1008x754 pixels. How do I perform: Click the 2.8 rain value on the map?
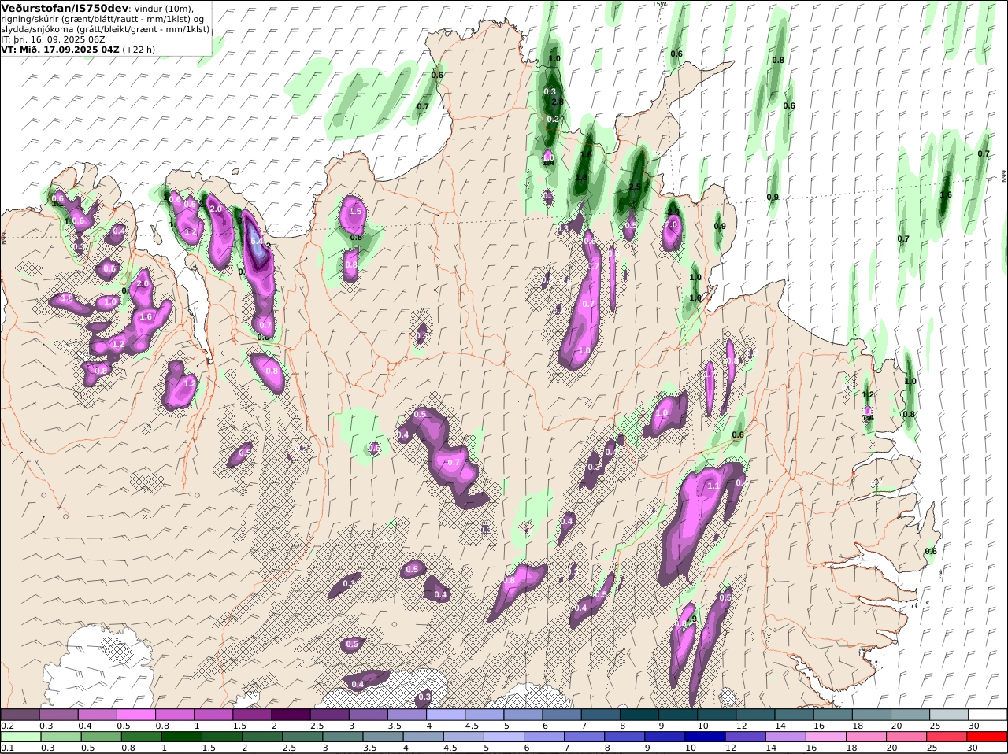558,102
